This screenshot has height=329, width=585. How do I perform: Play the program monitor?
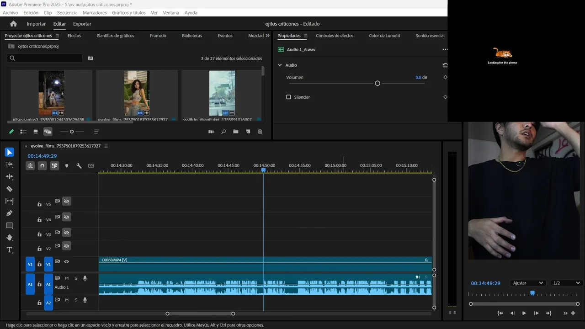coord(524,313)
